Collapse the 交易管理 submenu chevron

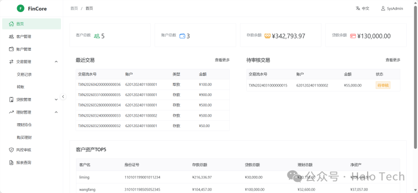[x=56, y=62]
